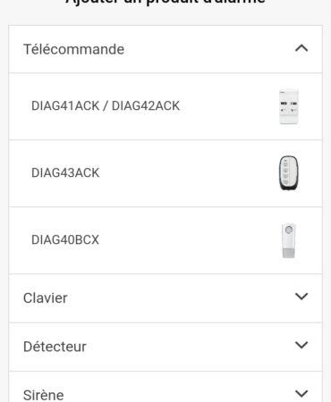Expand the Détecteur section chevron
Image resolution: width=331 pixels, height=402 pixels.
coord(301,345)
